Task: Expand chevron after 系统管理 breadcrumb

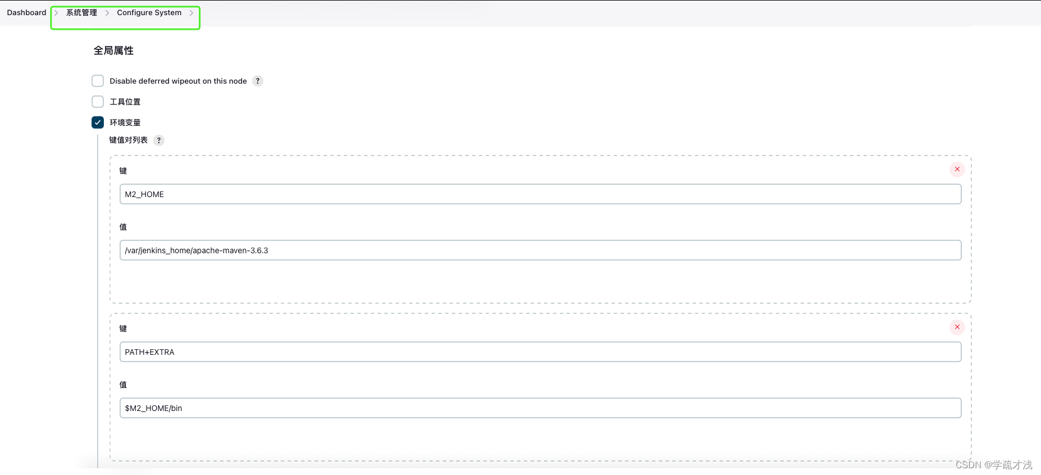Action: click(107, 13)
